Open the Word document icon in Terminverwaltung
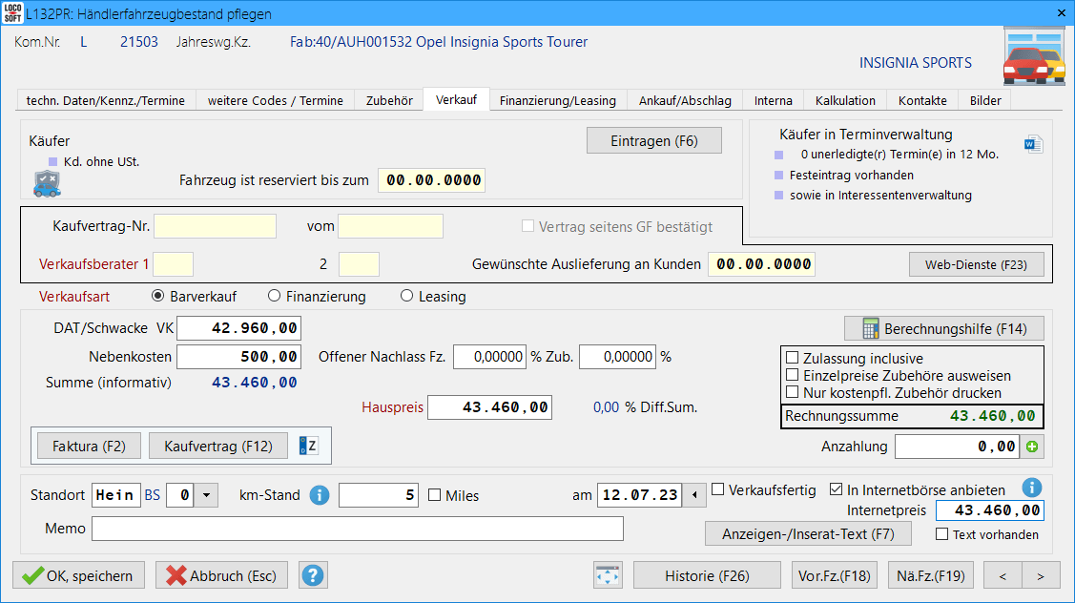The image size is (1075, 603). 1033,144
